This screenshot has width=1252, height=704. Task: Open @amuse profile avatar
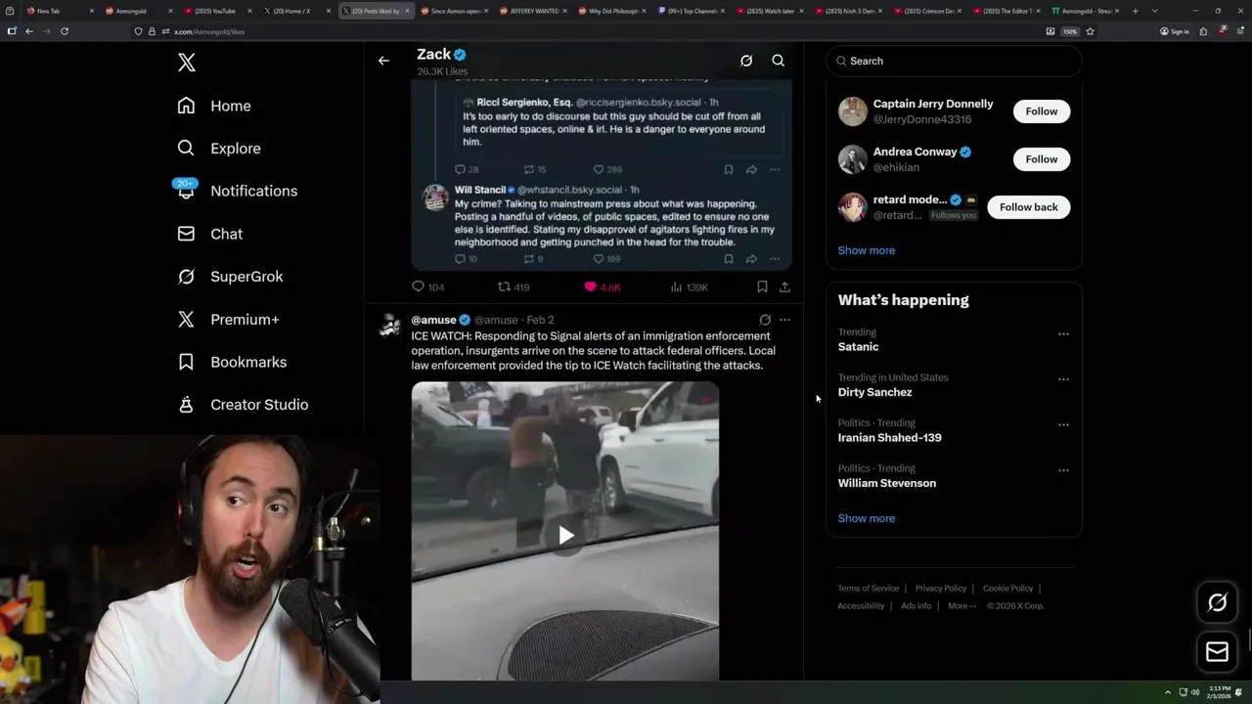tap(389, 326)
